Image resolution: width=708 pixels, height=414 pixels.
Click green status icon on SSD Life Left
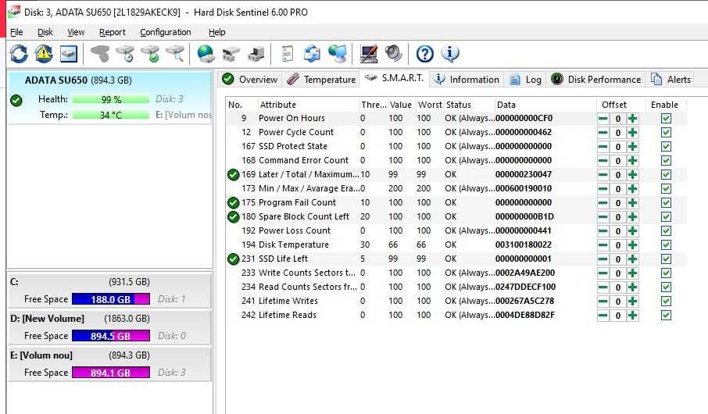(234, 259)
